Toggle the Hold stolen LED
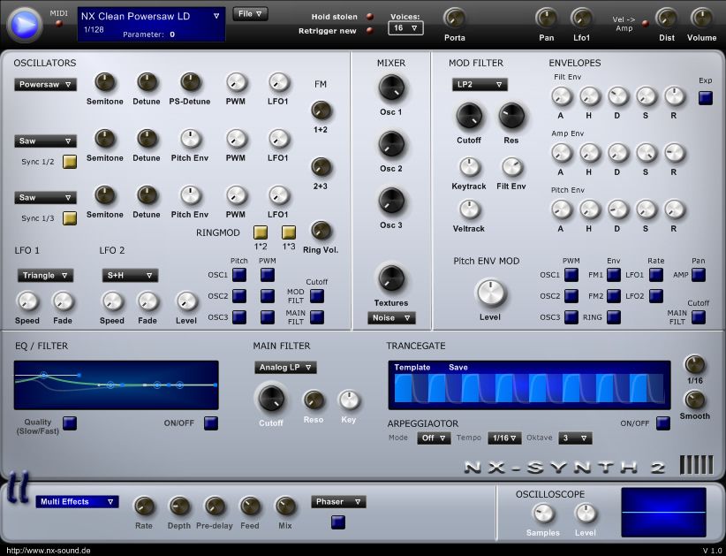Image resolution: width=726 pixels, height=556 pixels. click(x=370, y=17)
